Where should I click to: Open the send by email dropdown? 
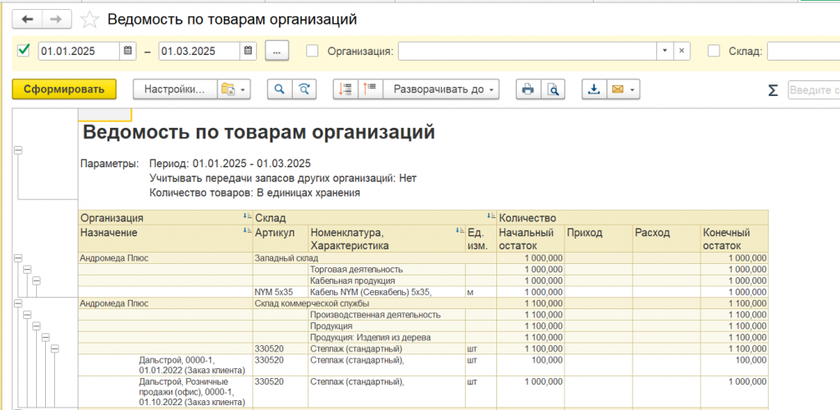point(621,89)
